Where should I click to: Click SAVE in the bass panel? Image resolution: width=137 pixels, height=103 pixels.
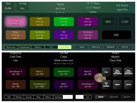[82, 47]
